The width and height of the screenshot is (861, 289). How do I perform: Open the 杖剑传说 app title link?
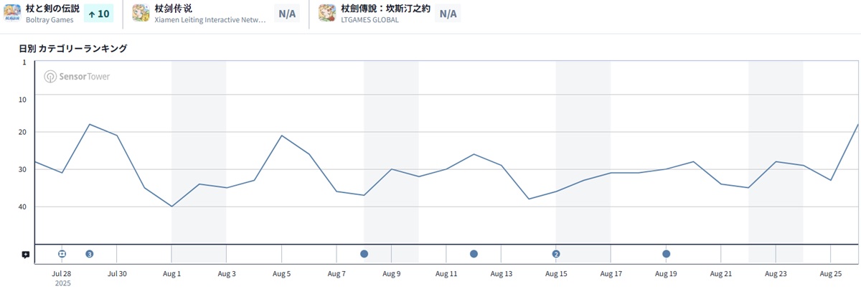[x=173, y=8]
